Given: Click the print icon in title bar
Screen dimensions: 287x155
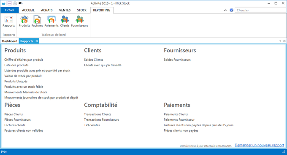Looking at the screenshot, I should [15, 3].
